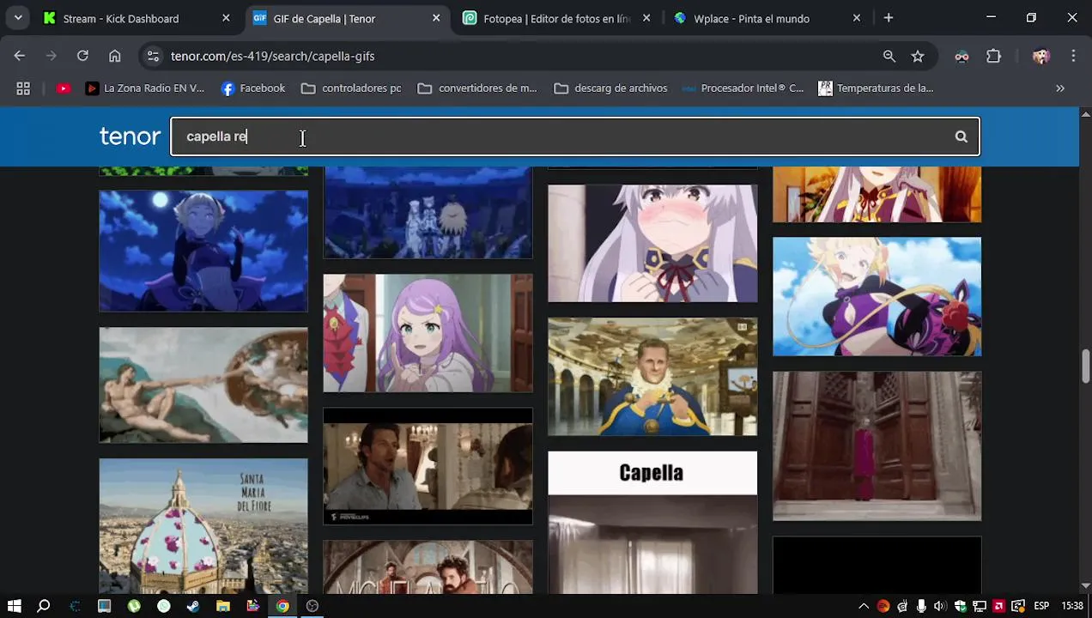Image resolution: width=1092 pixels, height=618 pixels.
Task: Open OBS Studio from the taskbar
Action: pos(312,606)
